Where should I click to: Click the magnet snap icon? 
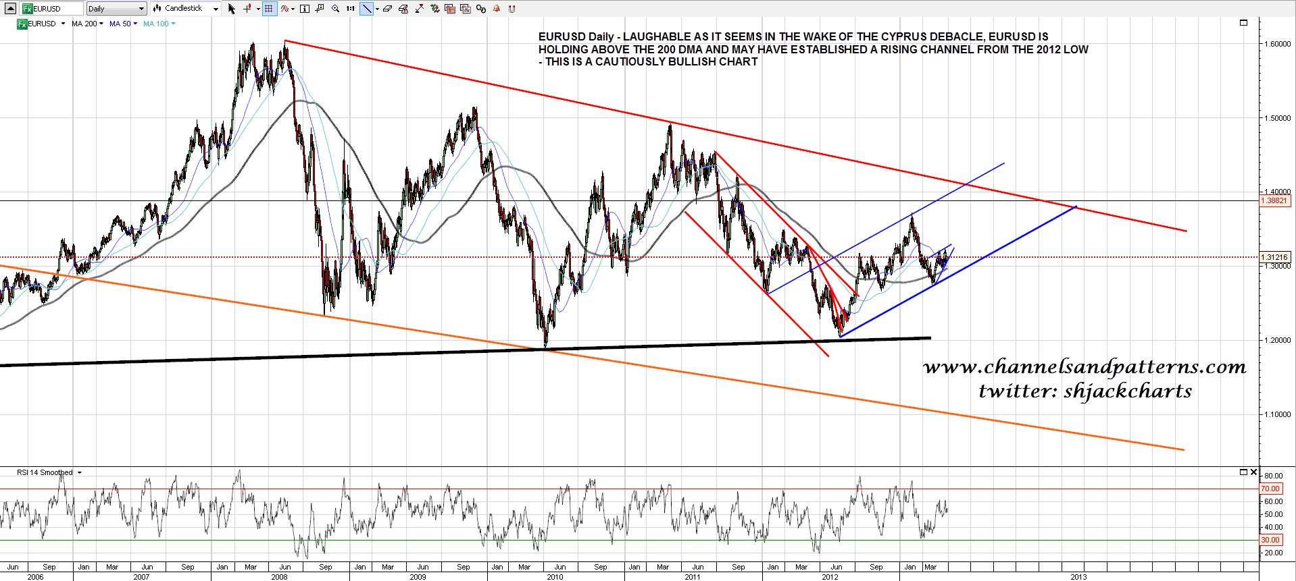(x=512, y=9)
